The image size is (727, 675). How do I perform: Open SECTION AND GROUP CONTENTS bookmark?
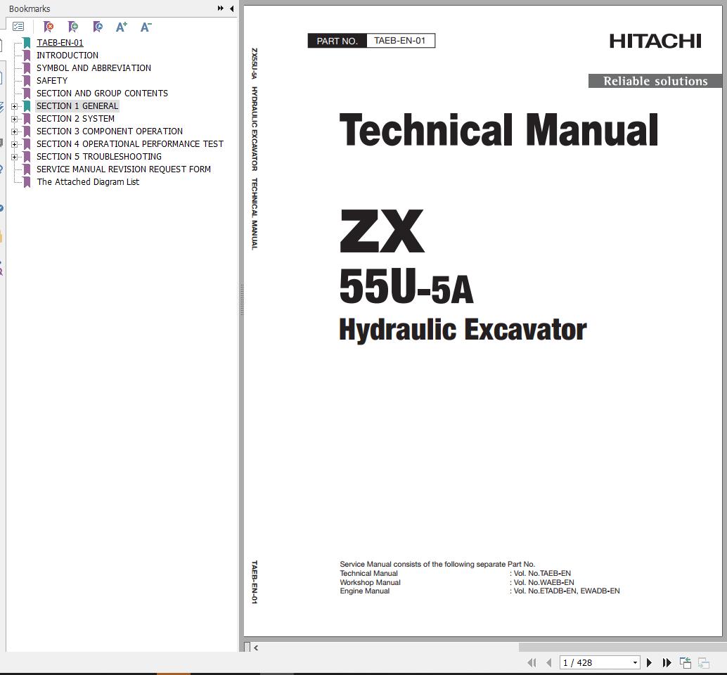pos(102,94)
